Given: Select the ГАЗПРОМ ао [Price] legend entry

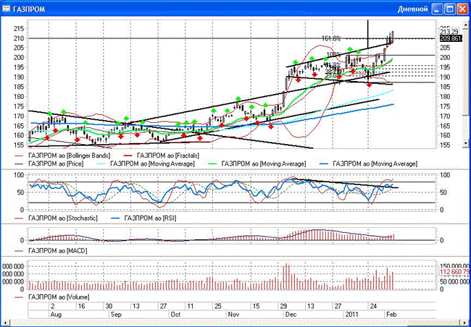Looking at the screenshot, I should 49,163.
